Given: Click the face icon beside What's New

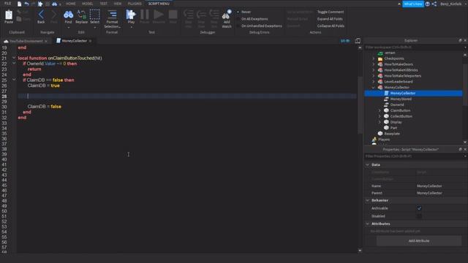Looking at the screenshot, I should 427,4.
